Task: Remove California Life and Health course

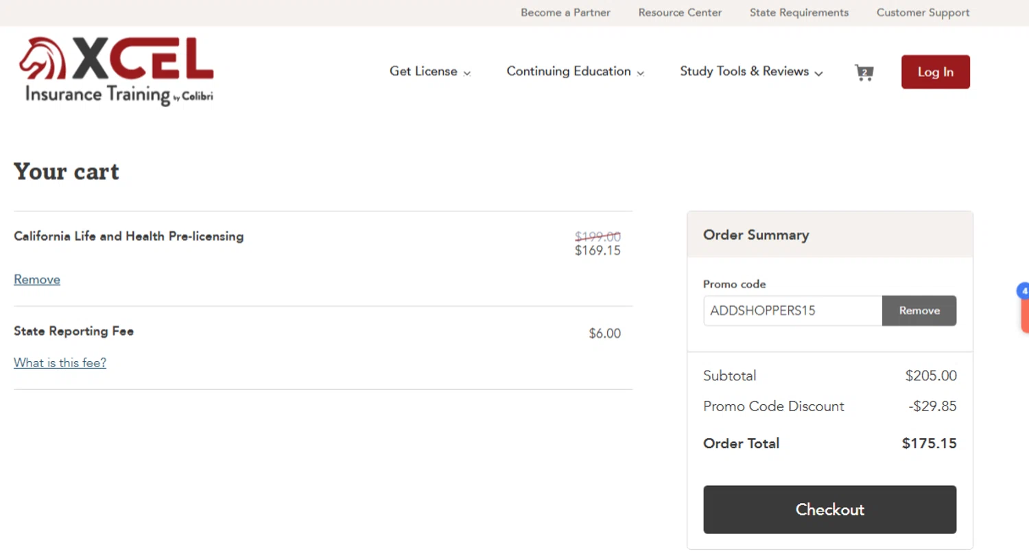Action: (37, 279)
